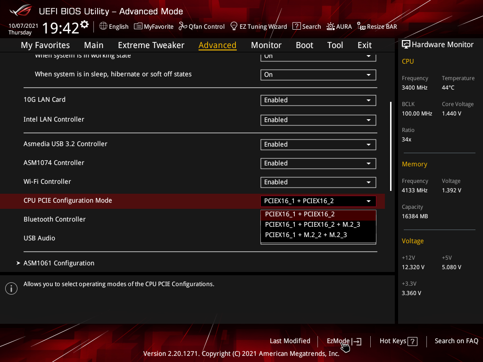The width and height of the screenshot is (483, 362).
Task: Switch to the Monitor tab
Action: click(266, 45)
